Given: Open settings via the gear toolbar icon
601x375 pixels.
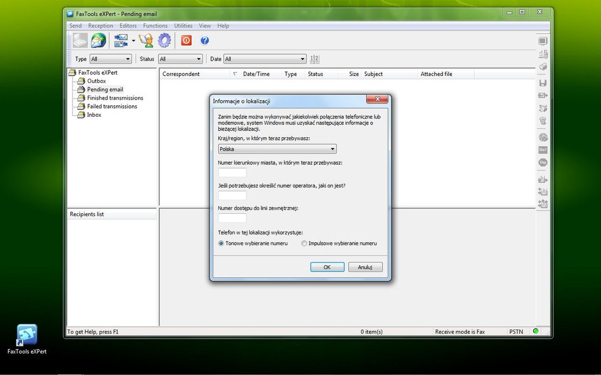Looking at the screenshot, I should point(164,41).
